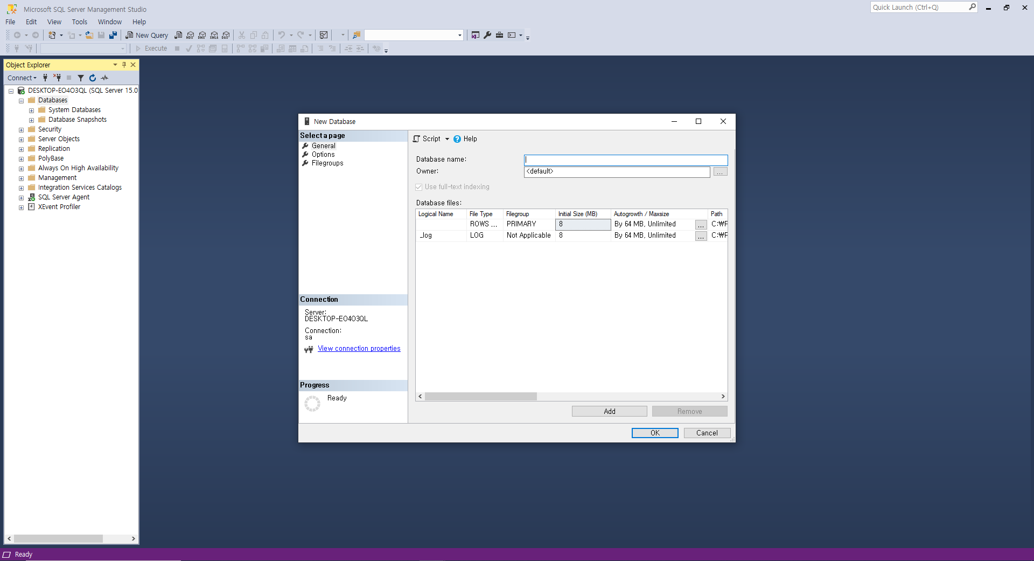Click the Database files horizontal scrollbar

[x=572, y=397]
